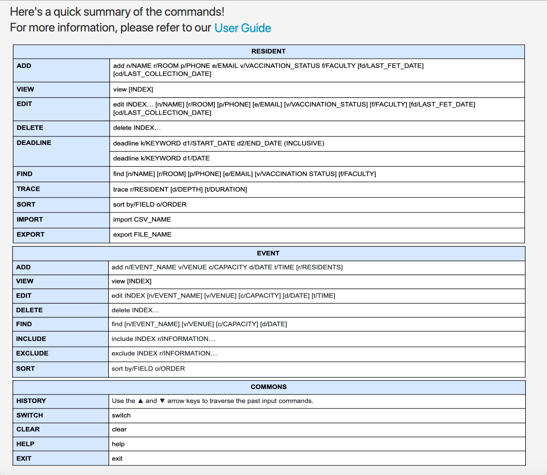The image size is (547, 475).
Task: Select the INCLUDE label cell
Action: point(61,339)
